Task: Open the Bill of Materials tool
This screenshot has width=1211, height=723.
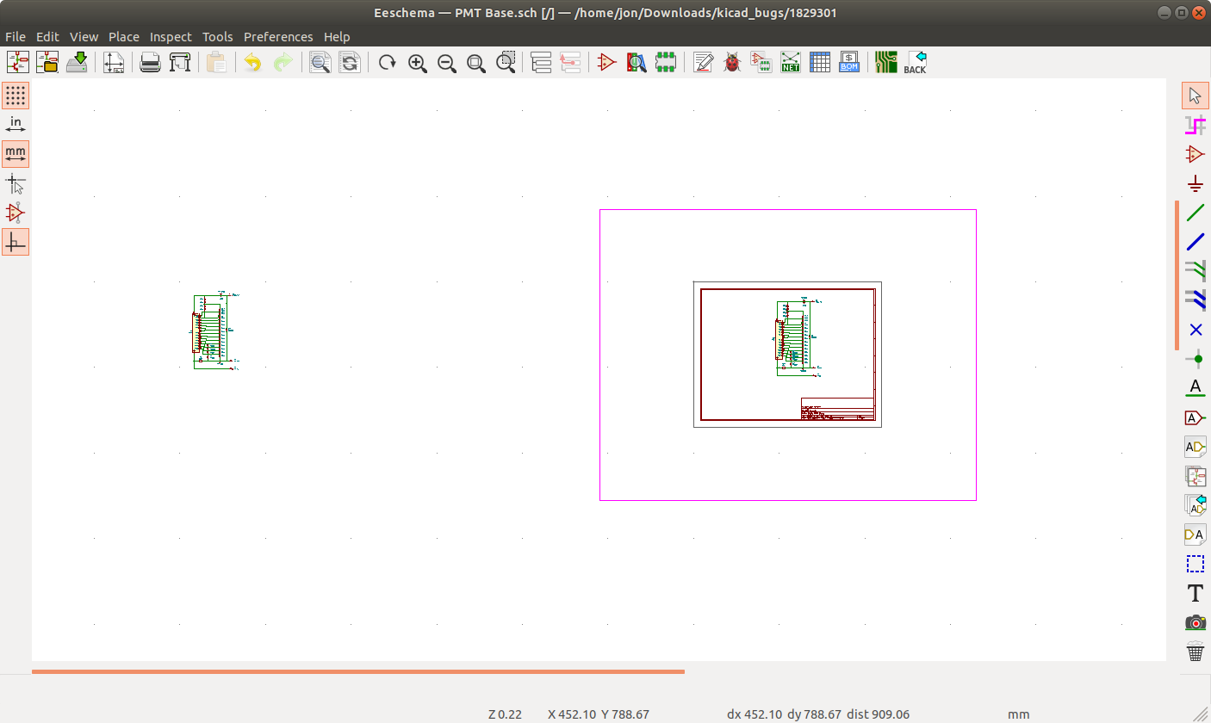Action: point(849,63)
